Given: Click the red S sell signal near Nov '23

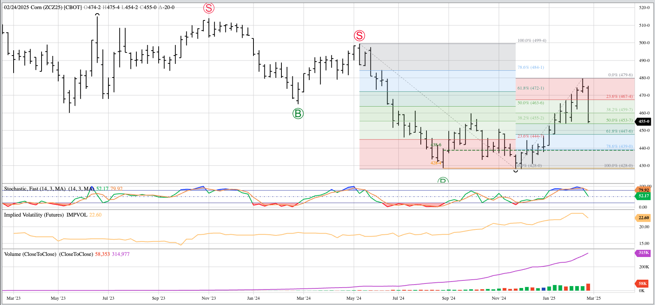Looking at the screenshot, I should pos(209,8).
